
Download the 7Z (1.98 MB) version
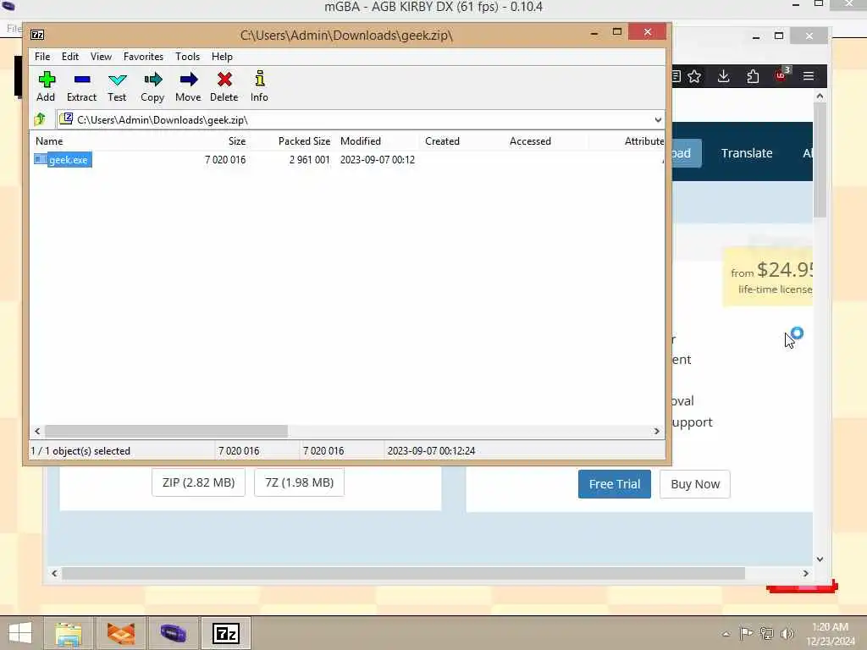tap(299, 482)
